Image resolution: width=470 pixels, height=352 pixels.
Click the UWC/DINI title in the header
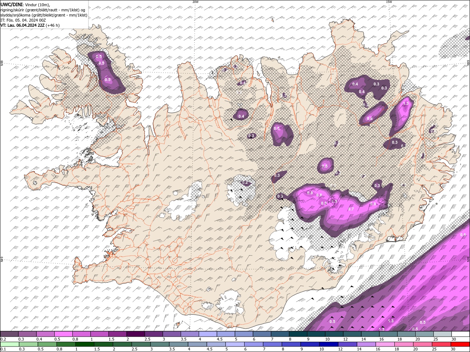coord(11,4)
